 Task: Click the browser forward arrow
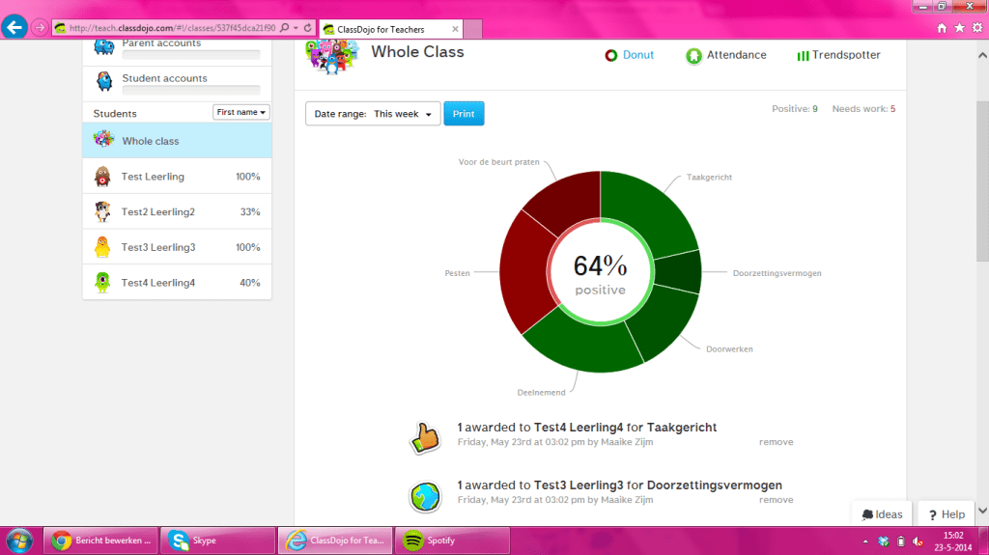click(x=39, y=28)
